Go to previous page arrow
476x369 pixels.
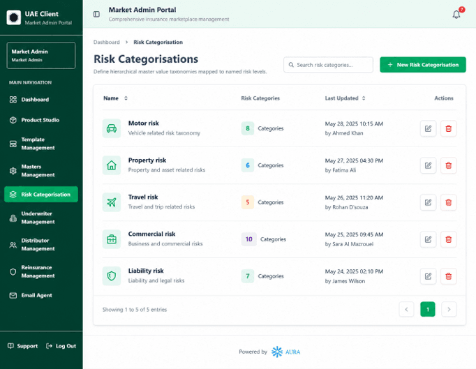(x=406, y=310)
